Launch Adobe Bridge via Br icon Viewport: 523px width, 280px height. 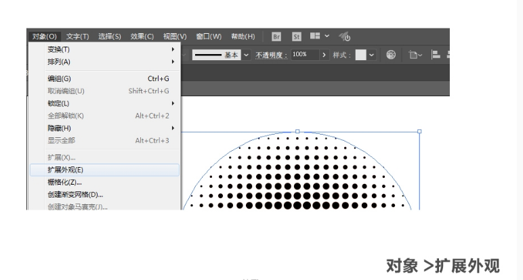coord(276,37)
